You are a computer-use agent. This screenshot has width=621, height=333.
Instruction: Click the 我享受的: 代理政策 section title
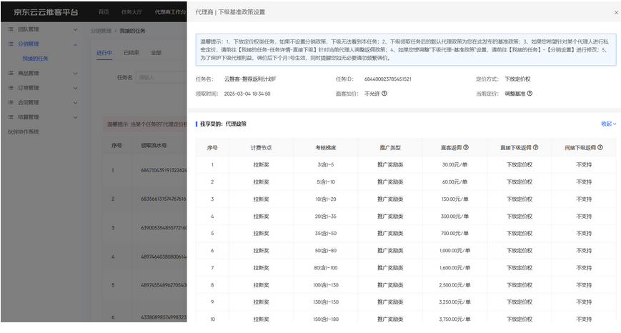[223, 124]
